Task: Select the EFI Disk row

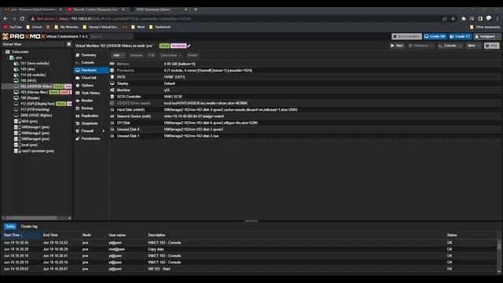Action: coord(306,123)
